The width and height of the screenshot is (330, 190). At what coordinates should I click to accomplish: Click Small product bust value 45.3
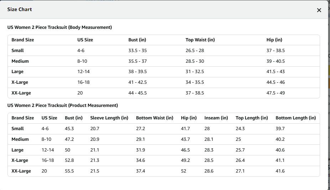click(69, 129)
